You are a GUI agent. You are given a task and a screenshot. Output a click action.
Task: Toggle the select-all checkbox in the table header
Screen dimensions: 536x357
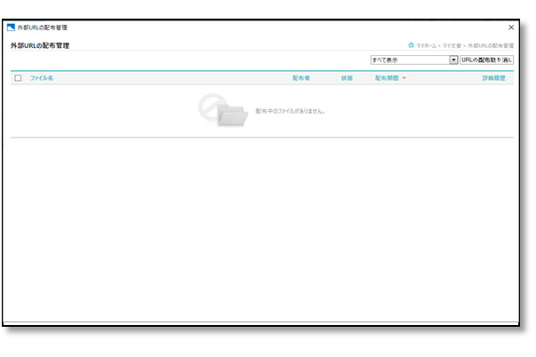[x=18, y=78]
